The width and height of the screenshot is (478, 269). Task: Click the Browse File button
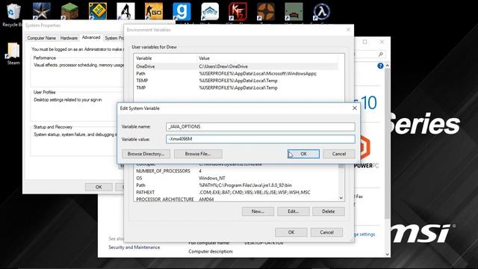[x=198, y=154]
